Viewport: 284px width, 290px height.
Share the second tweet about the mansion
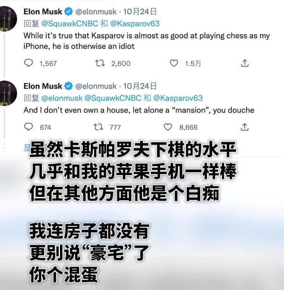(245, 127)
